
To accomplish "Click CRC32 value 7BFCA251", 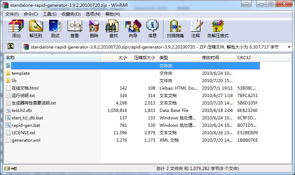I will pyautogui.click(x=247, y=96).
